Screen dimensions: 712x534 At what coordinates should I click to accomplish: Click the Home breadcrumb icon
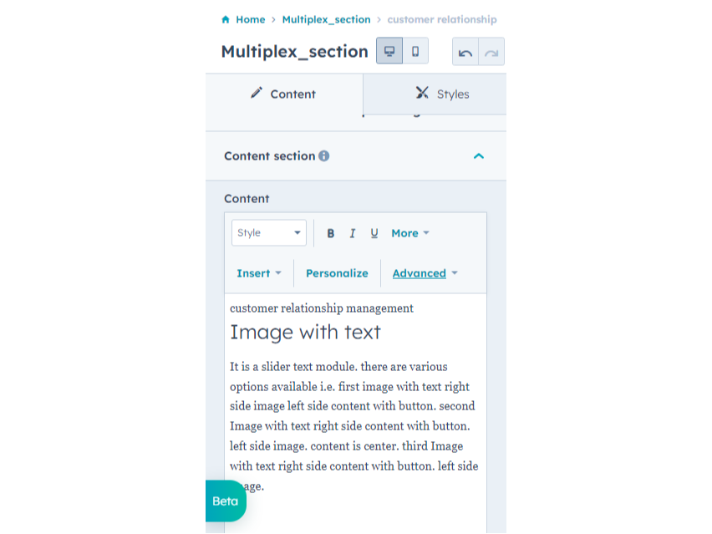(224, 19)
